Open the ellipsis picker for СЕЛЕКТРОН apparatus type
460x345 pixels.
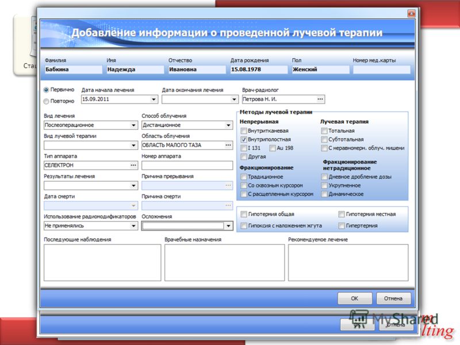[133, 166]
